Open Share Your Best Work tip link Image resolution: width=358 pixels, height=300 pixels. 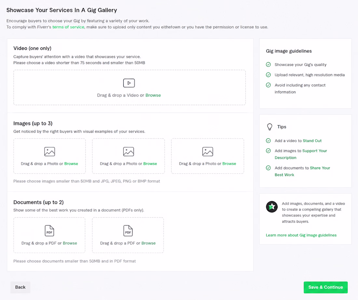[x=302, y=171]
